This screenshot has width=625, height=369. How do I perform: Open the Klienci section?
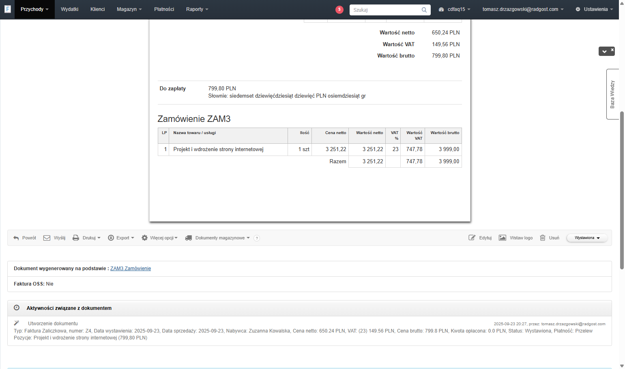click(x=98, y=9)
